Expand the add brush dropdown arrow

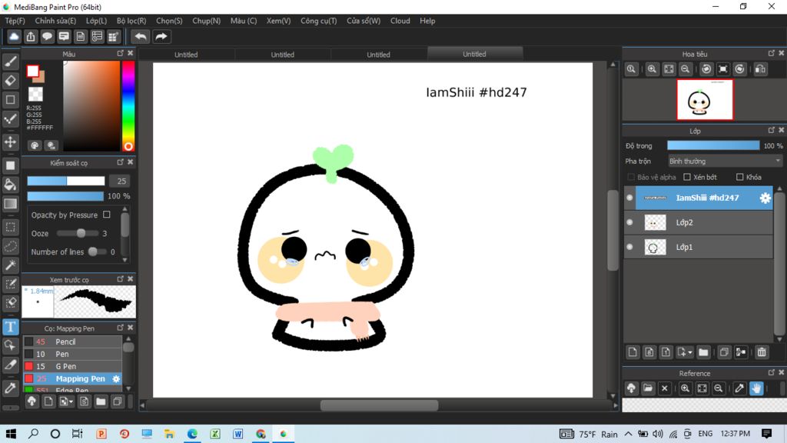click(x=71, y=401)
